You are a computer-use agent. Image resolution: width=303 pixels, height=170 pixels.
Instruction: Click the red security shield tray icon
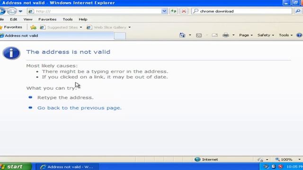coord(281,167)
